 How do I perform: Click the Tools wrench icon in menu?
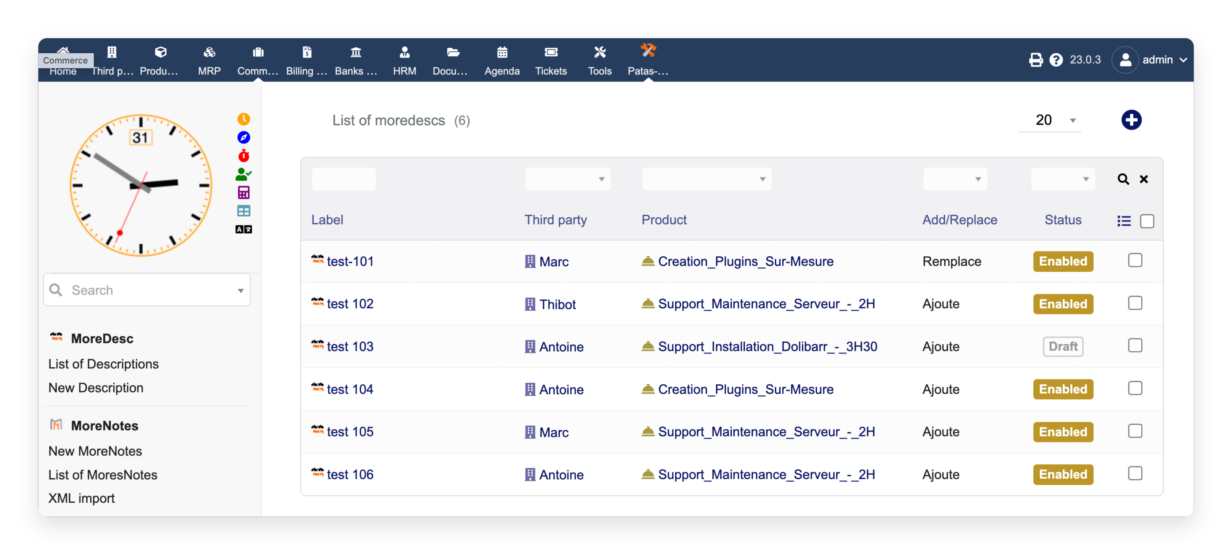[600, 52]
